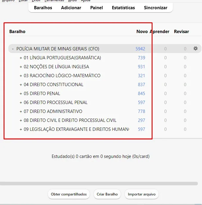Image resolution: width=202 pixels, height=205 pixels.
Task: Open the Painel browser tab
Action: (x=97, y=8)
